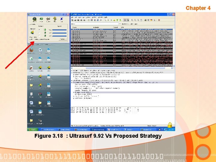Click the Print icon in Wireshark toolbar
This screenshot has width=216, height=162.
101,20
